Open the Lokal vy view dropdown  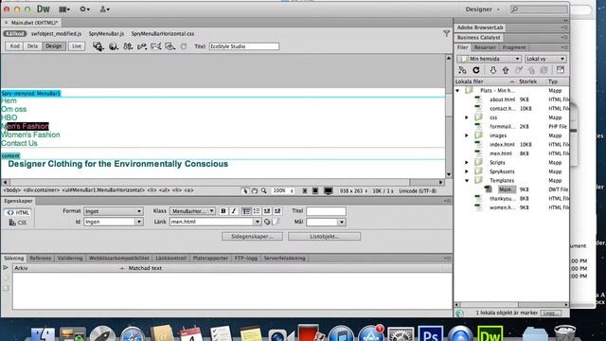pyautogui.click(x=545, y=59)
